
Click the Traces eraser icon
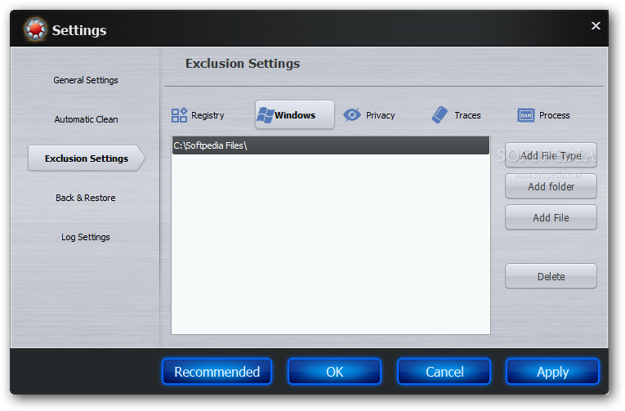pos(440,115)
